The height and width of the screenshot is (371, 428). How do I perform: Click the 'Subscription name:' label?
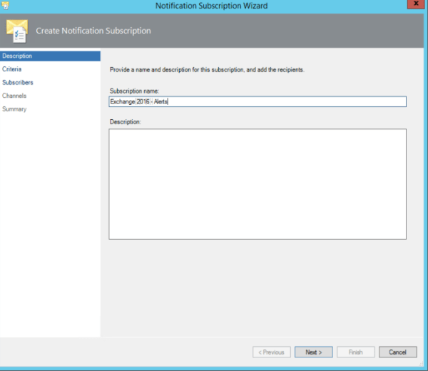point(134,91)
